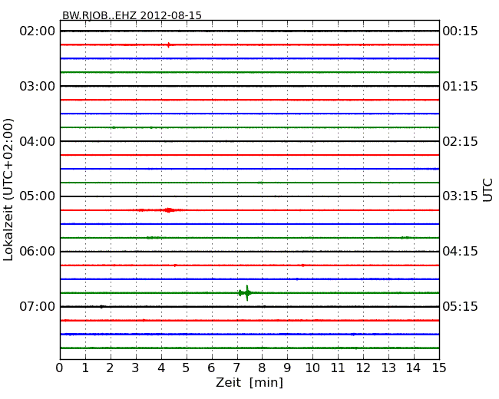The width and height of the screenshot is (499, 399).
Task: Click the 1 minute tick label
Action: coord(85,368)
